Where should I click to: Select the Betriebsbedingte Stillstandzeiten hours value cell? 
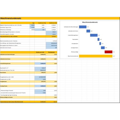tap(51, 32)
